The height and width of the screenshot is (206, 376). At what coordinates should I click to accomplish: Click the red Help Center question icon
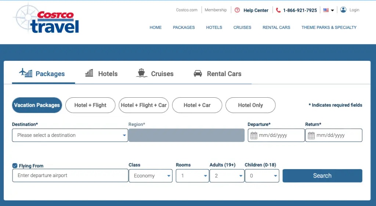tap(237, 10)
